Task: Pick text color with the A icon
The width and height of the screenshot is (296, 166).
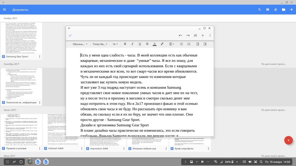Action: click(x=155, y=44)
